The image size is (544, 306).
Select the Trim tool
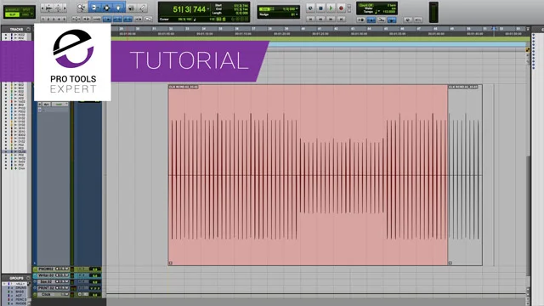click(94, 8)
